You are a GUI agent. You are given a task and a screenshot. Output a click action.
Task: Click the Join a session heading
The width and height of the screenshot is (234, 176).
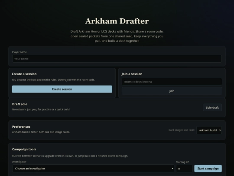pos(132,74)
